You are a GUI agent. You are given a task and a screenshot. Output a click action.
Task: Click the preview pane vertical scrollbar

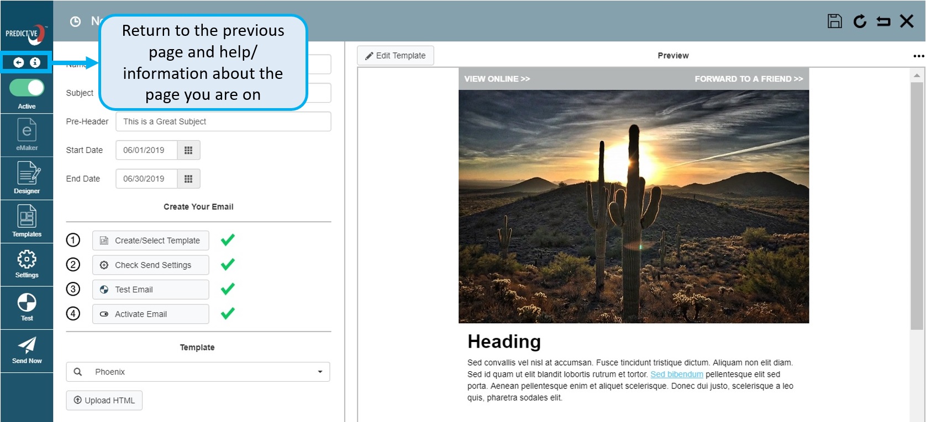(x=917, y=204)
